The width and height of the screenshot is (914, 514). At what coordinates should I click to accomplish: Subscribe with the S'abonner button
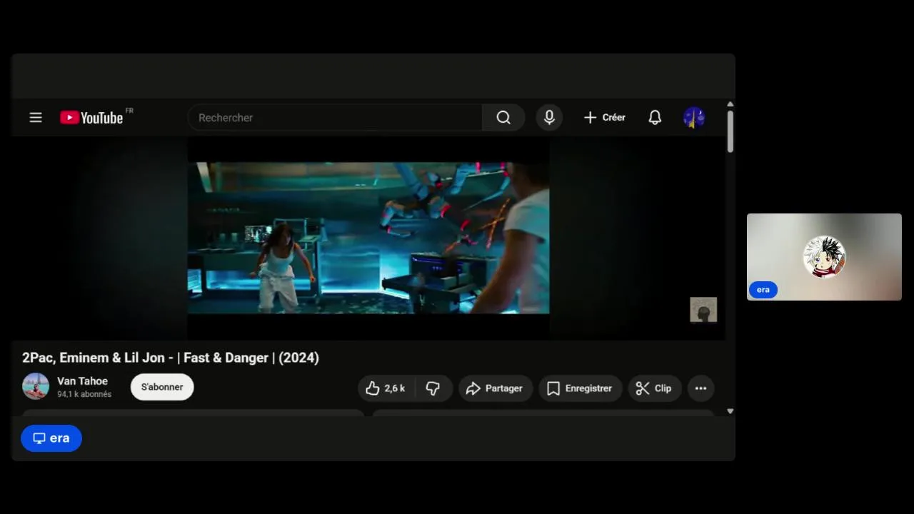(162, 387)
